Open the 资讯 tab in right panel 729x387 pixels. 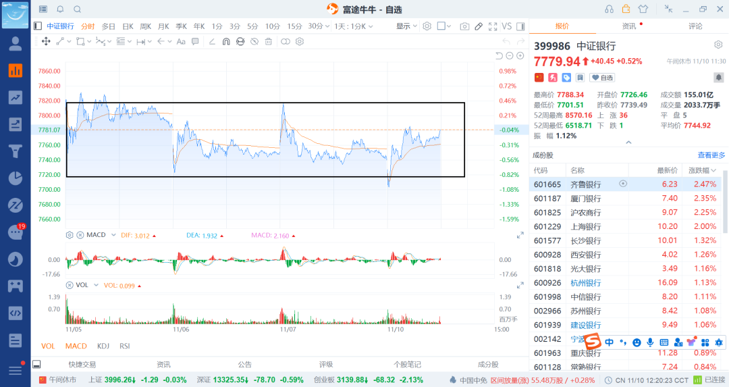pos(629,26)
